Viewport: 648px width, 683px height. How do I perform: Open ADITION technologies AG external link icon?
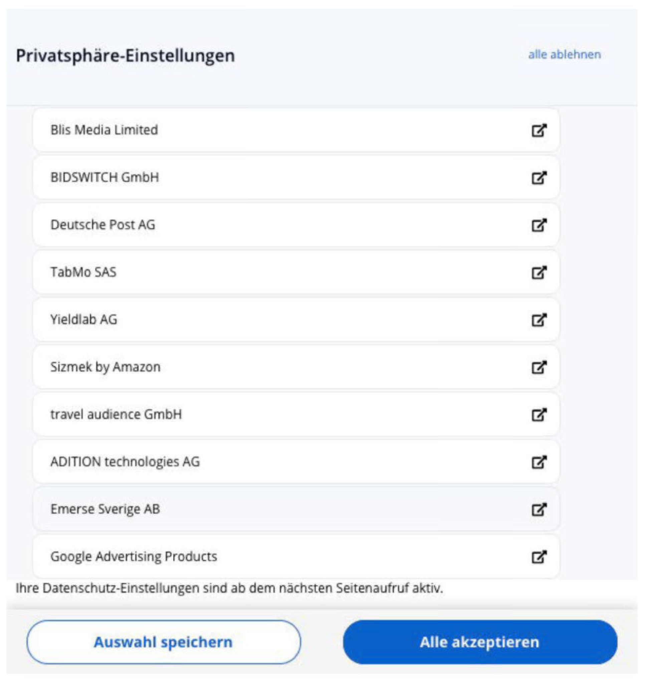(538, 462)
